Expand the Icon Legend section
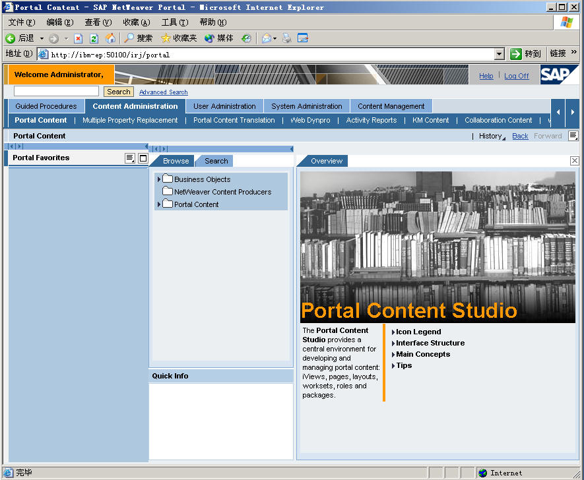The image size is (584, 480). (x=393, y=332)
